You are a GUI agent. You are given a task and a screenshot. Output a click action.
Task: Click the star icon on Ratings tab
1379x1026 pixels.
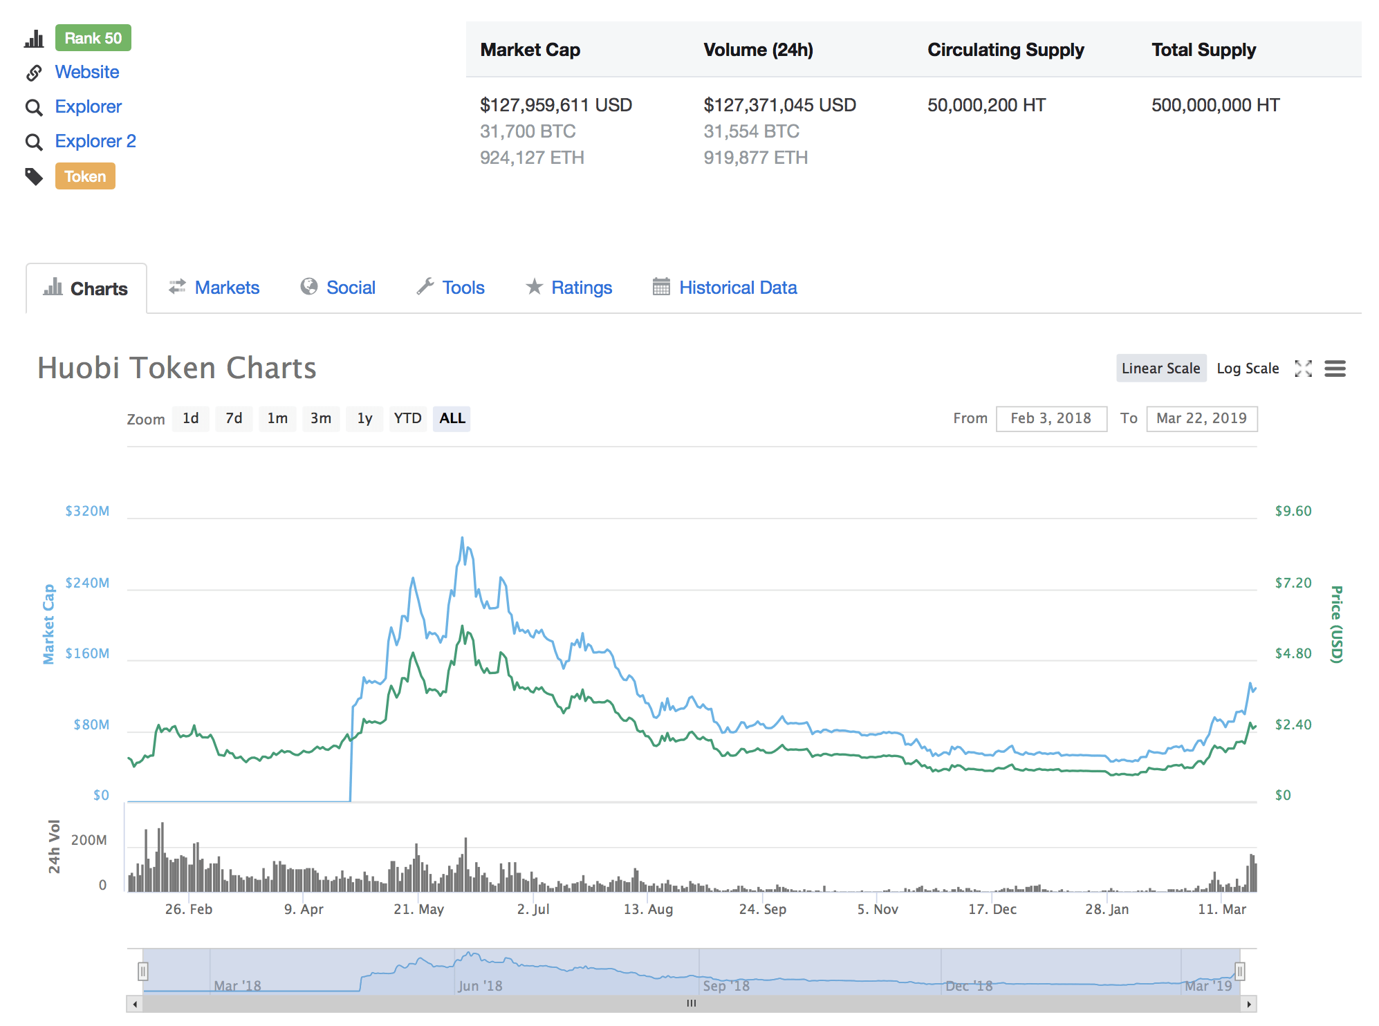[x=535, y=286]
